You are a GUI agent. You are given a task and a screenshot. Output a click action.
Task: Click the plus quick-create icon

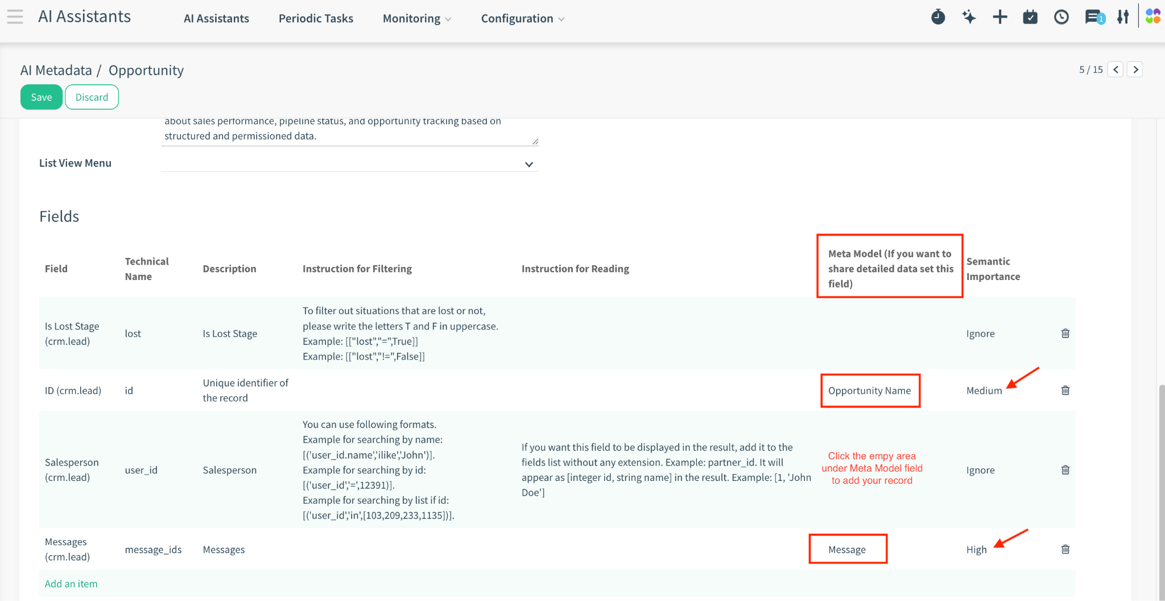999,18
